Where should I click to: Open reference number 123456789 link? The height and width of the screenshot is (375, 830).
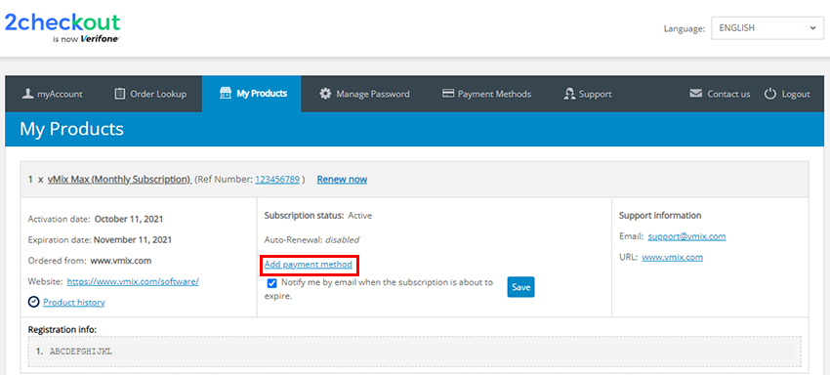tap(277, 180)
